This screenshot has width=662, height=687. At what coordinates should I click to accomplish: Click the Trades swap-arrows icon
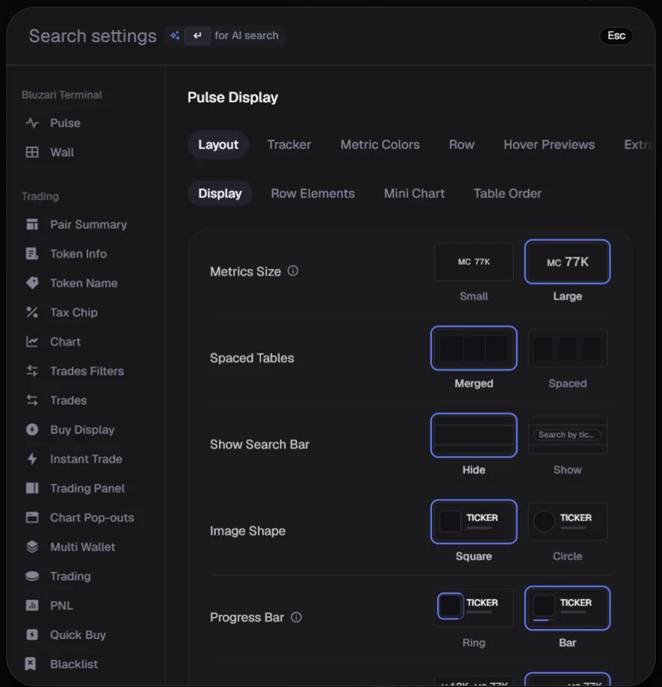click(x=32, y=401)
